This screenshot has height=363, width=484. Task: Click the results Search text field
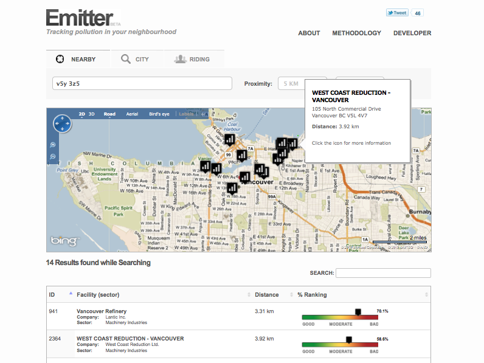(383, 273)
